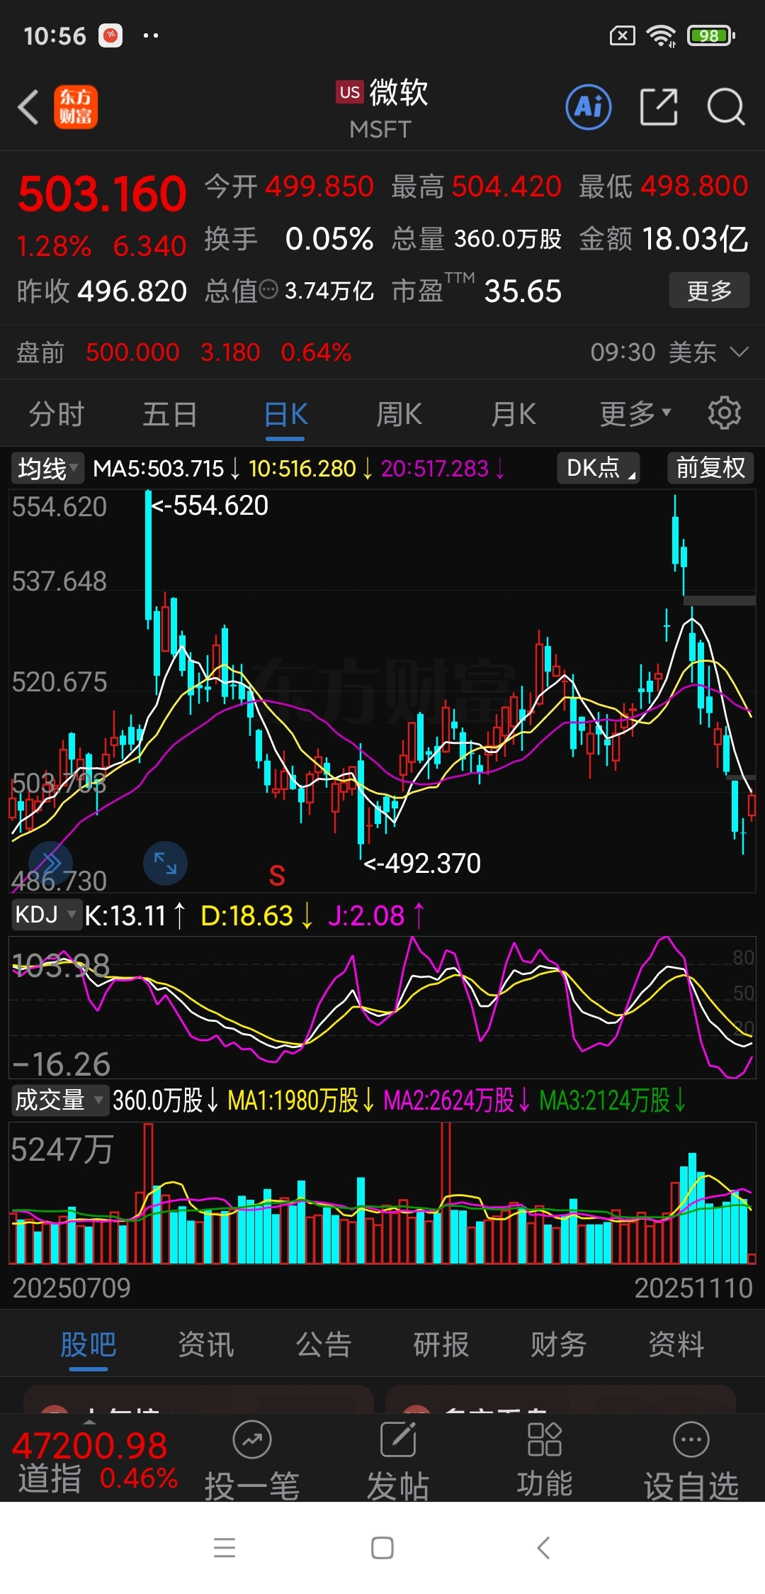Image resolution: width=765 pixels, height=1594 pixels.
Task: Open the 成交量 indicator dropdown
Action: pos(59,1100)
